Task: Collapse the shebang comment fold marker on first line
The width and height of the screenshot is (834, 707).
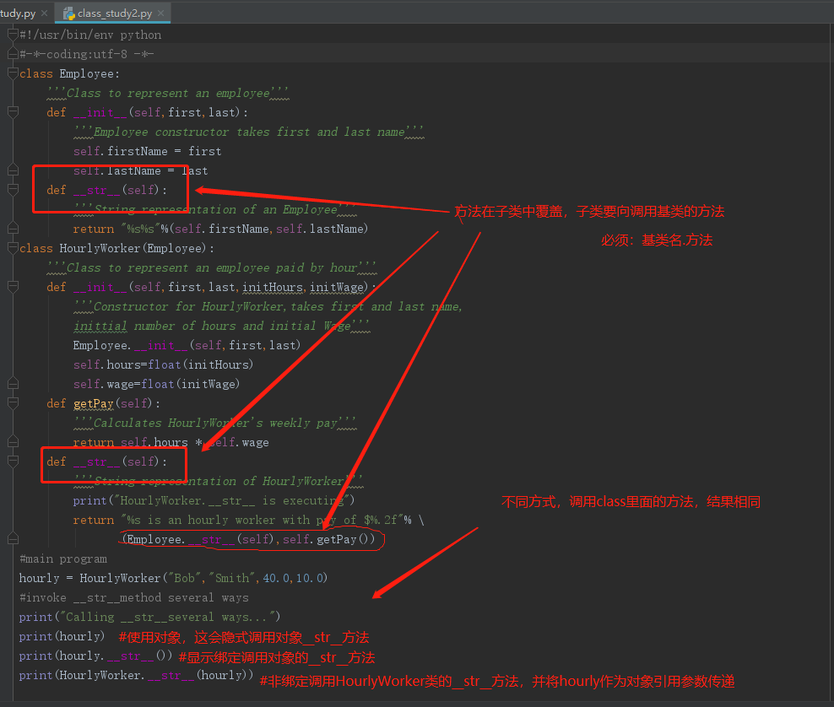Action: pos(14,35)
